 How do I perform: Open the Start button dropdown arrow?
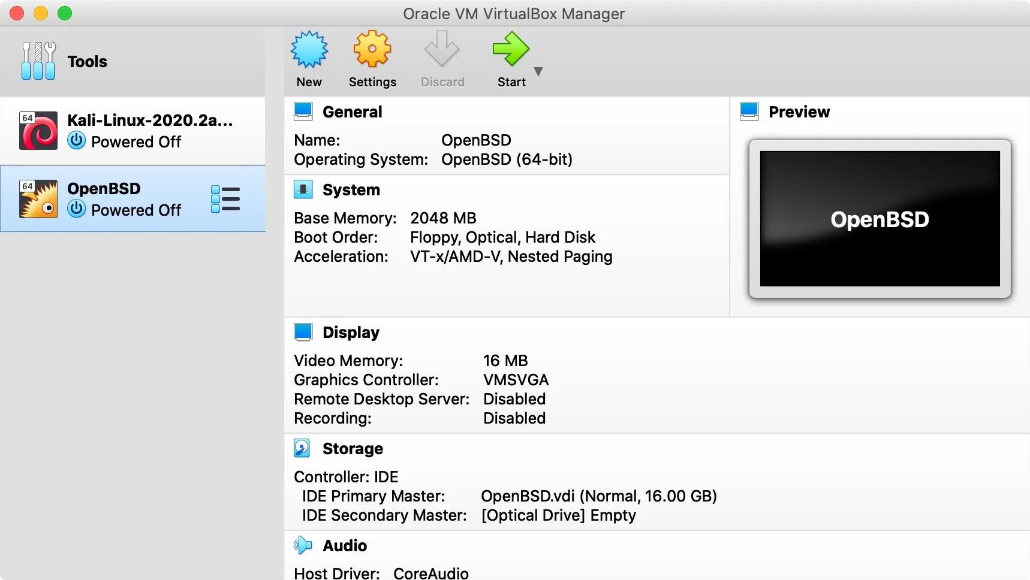tap(538, 71)
